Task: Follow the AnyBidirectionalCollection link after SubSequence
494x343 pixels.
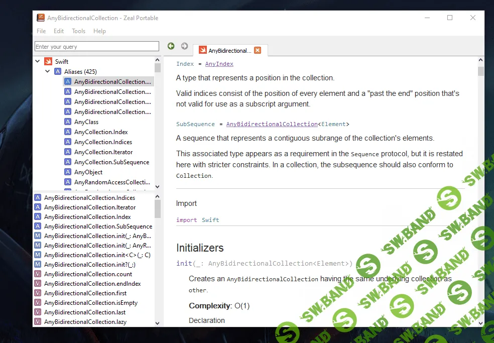Action: pos(272,124)
